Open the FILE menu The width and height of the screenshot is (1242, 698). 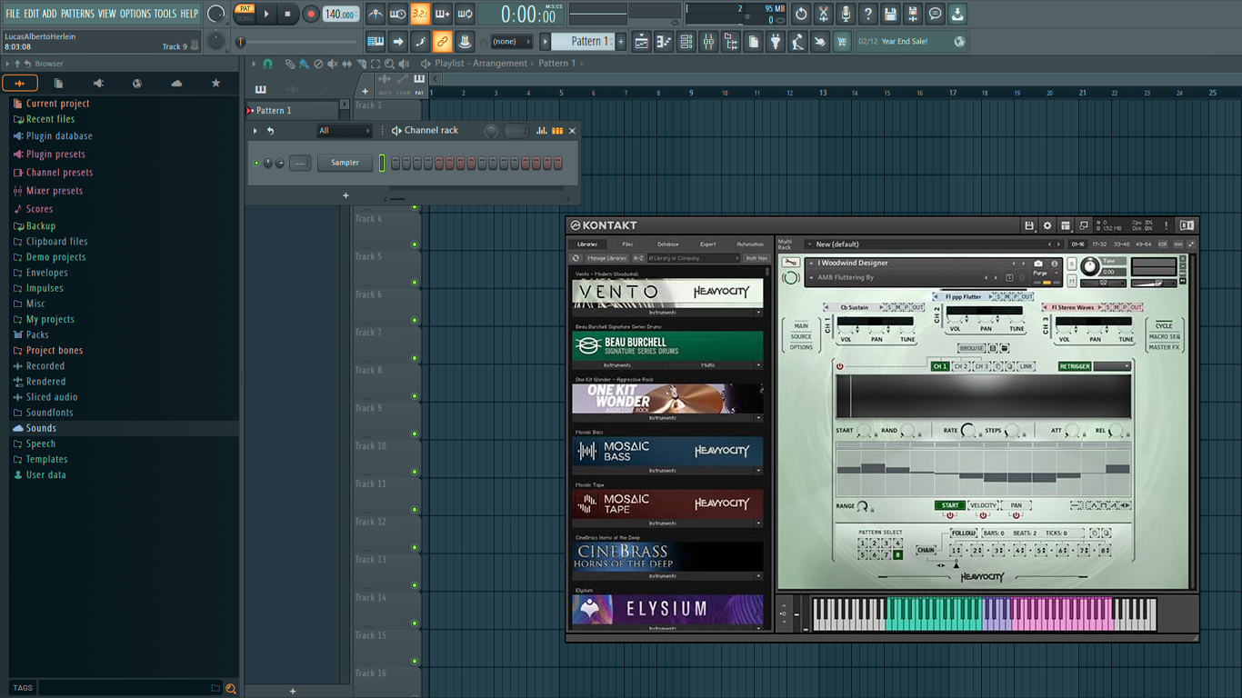coord(13,14)
